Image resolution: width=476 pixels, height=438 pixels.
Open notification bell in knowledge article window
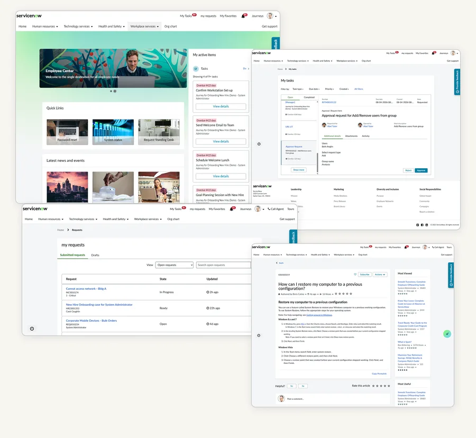(406, 248)
